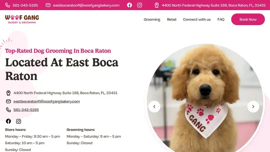Click the map pin icon beside the hero address

point(8,93)
